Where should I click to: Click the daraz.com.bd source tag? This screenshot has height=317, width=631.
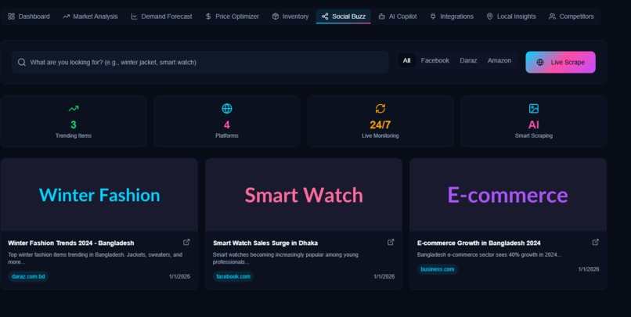(x=28, y=276)
